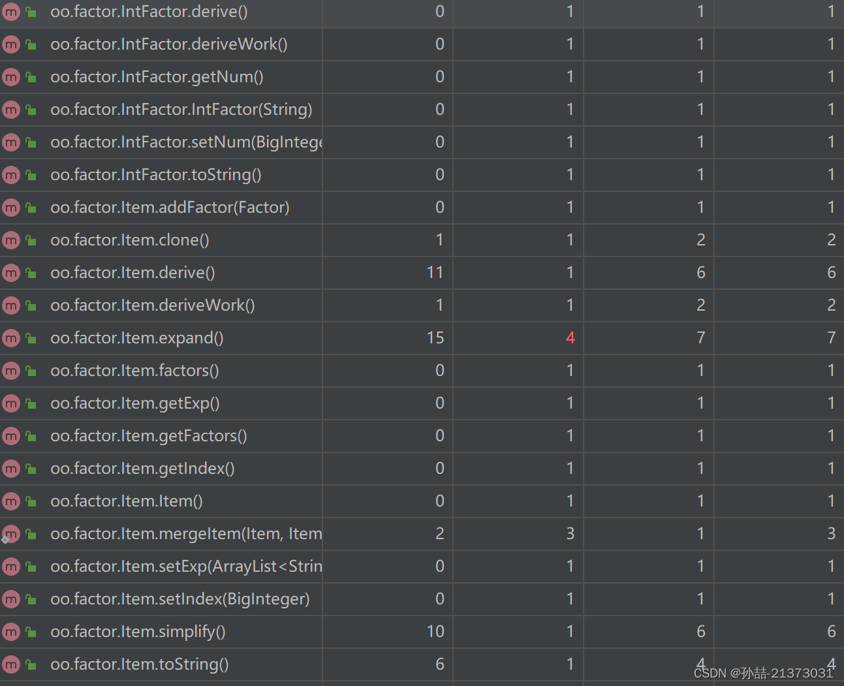Click the public lock icon beside Item.clone()
Image resolution: width=844 pixels, height=686 pixels.
31,240
